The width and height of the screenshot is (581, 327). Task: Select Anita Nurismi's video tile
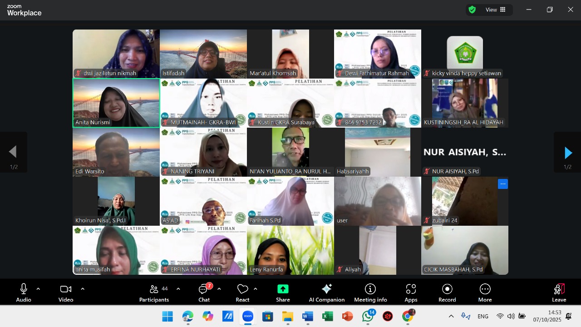point(116,103)
